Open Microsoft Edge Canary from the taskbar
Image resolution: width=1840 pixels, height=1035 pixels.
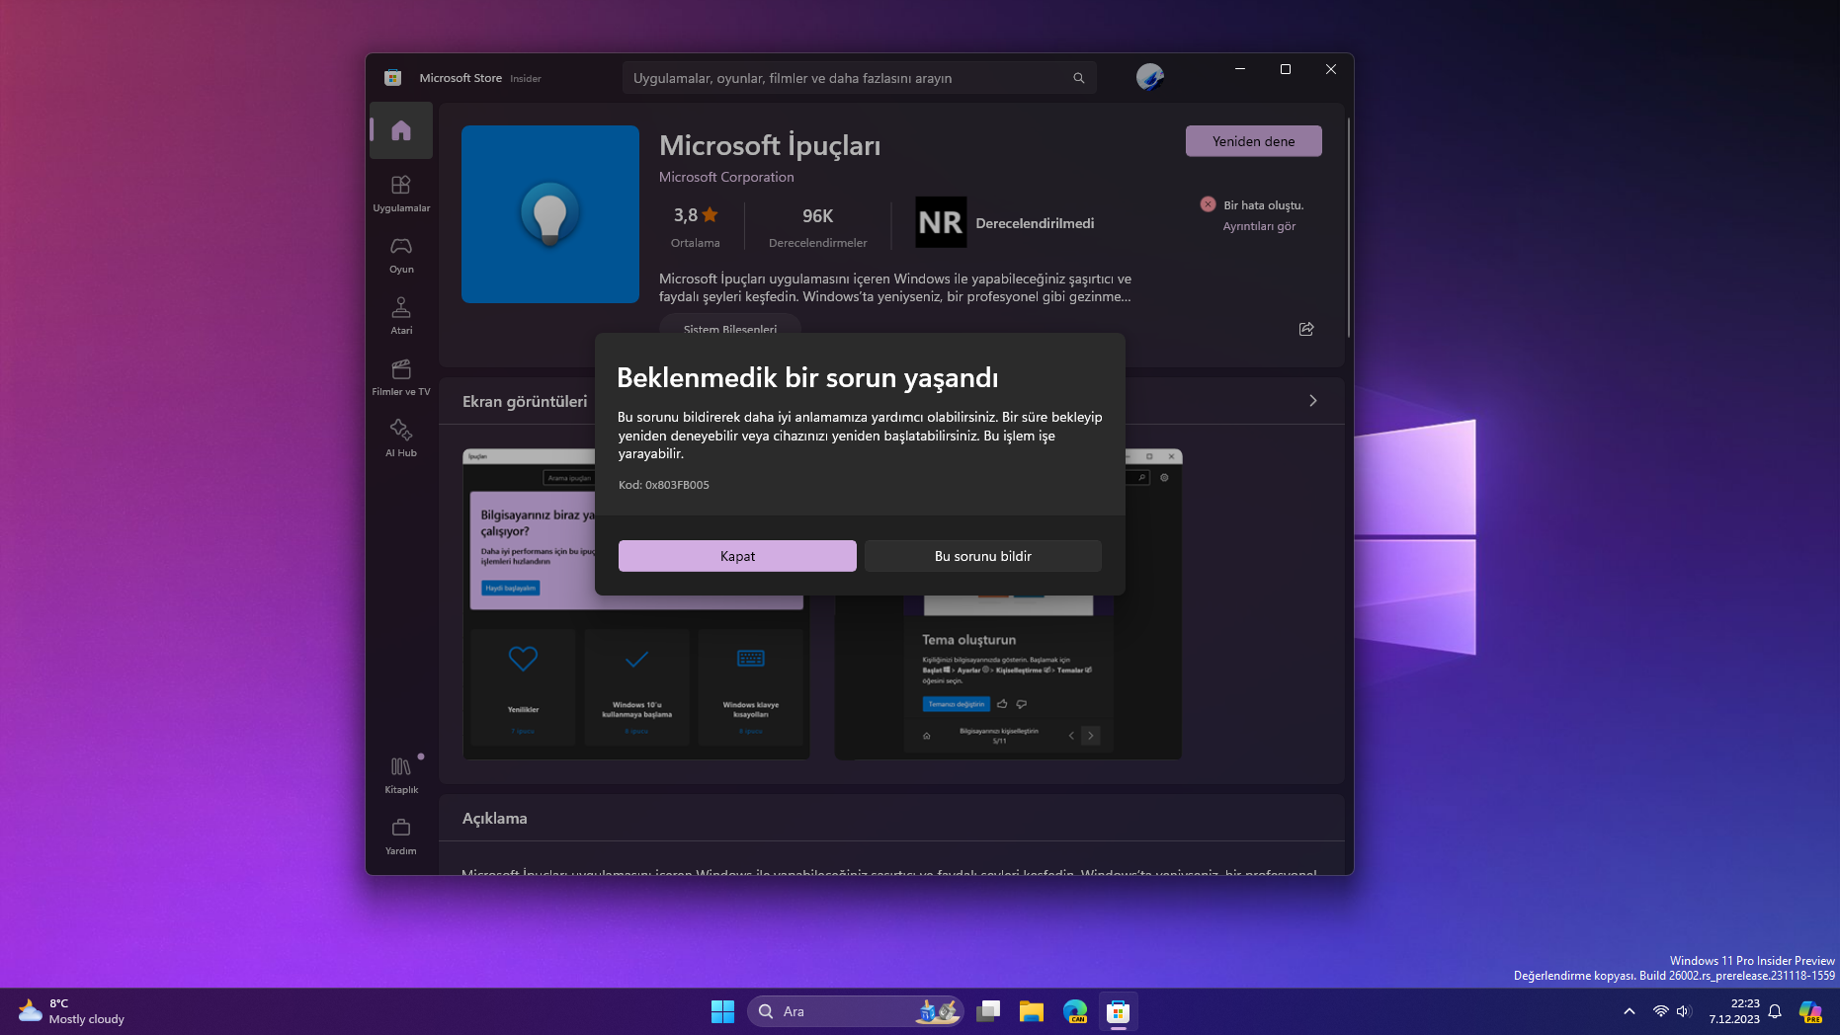(1075, 1011)
